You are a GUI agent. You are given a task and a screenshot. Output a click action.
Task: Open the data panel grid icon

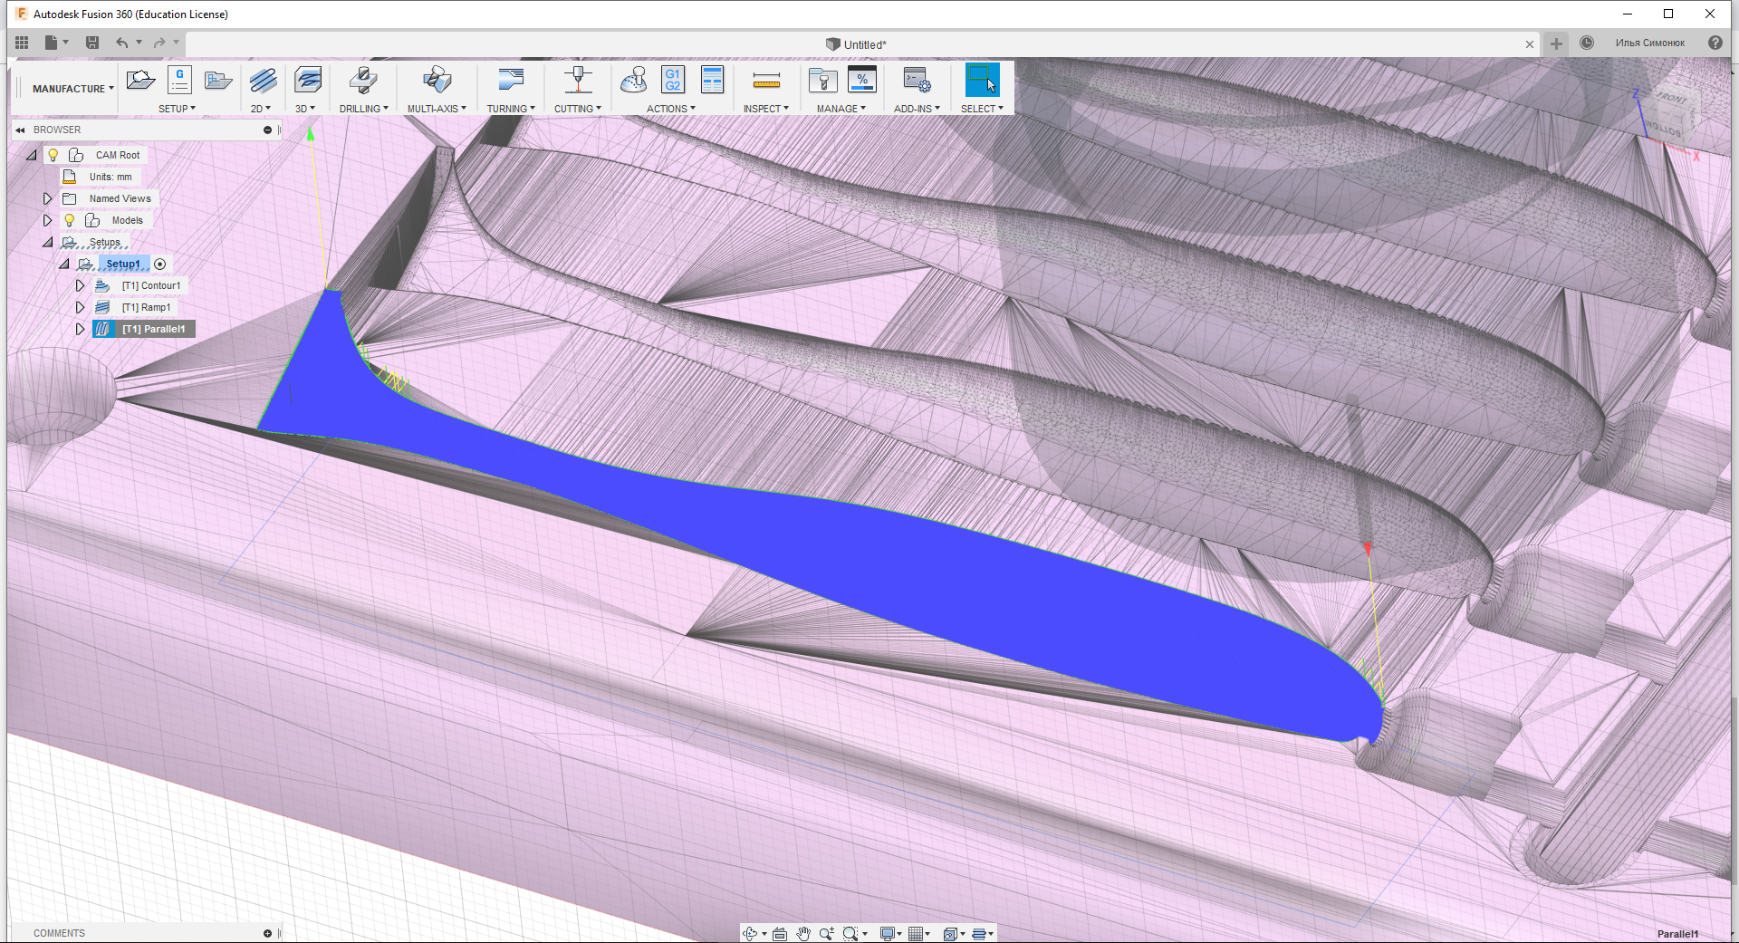[x=22, y=43]
